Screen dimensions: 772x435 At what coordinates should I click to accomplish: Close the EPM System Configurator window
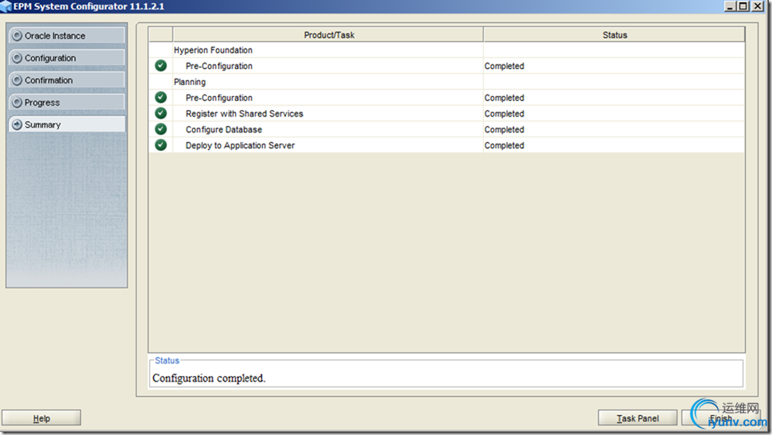(x=758, y=6)
